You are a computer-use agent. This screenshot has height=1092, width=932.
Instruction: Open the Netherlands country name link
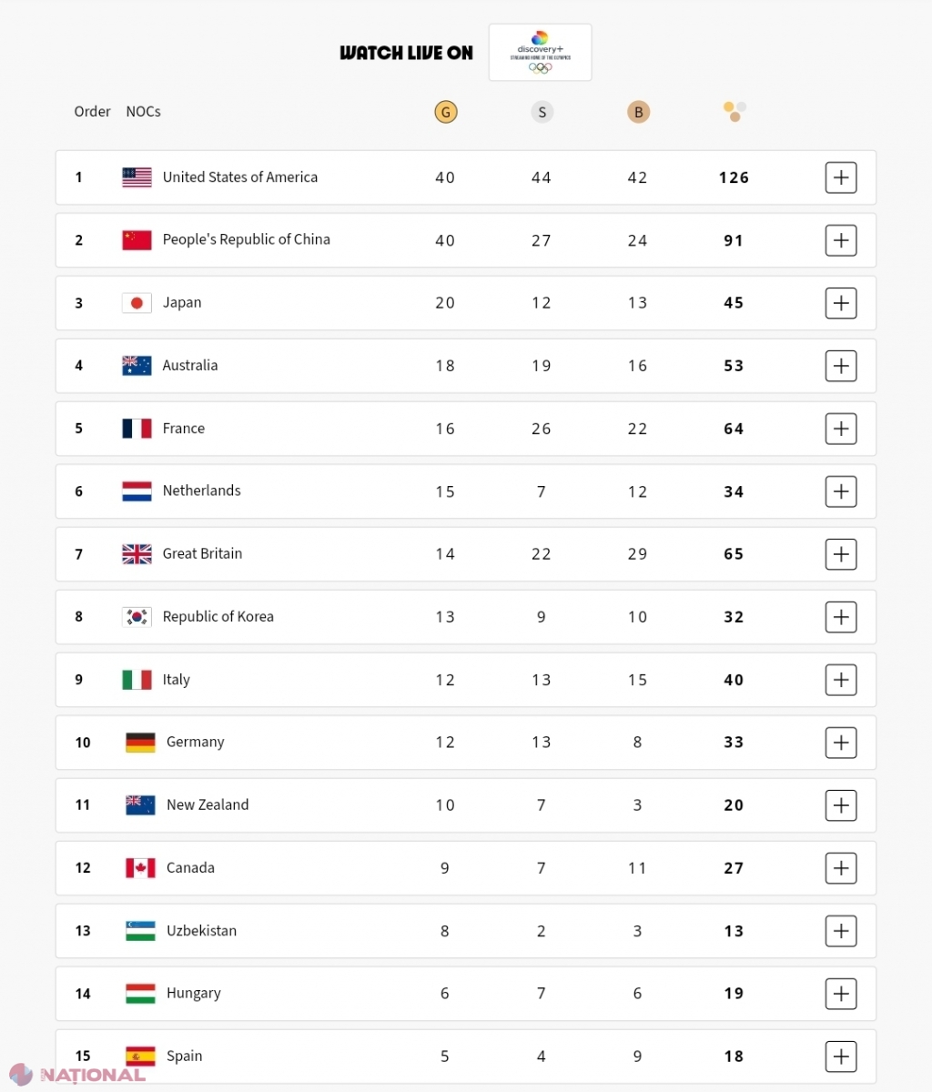[x=202, y=490]
